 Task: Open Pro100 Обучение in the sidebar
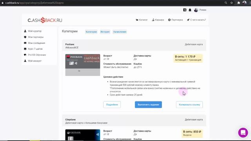(x=37, y=55)
